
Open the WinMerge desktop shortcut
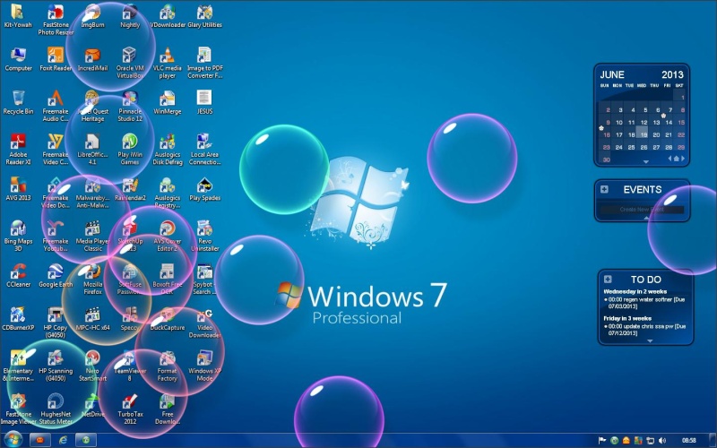(x=168, y=102)
